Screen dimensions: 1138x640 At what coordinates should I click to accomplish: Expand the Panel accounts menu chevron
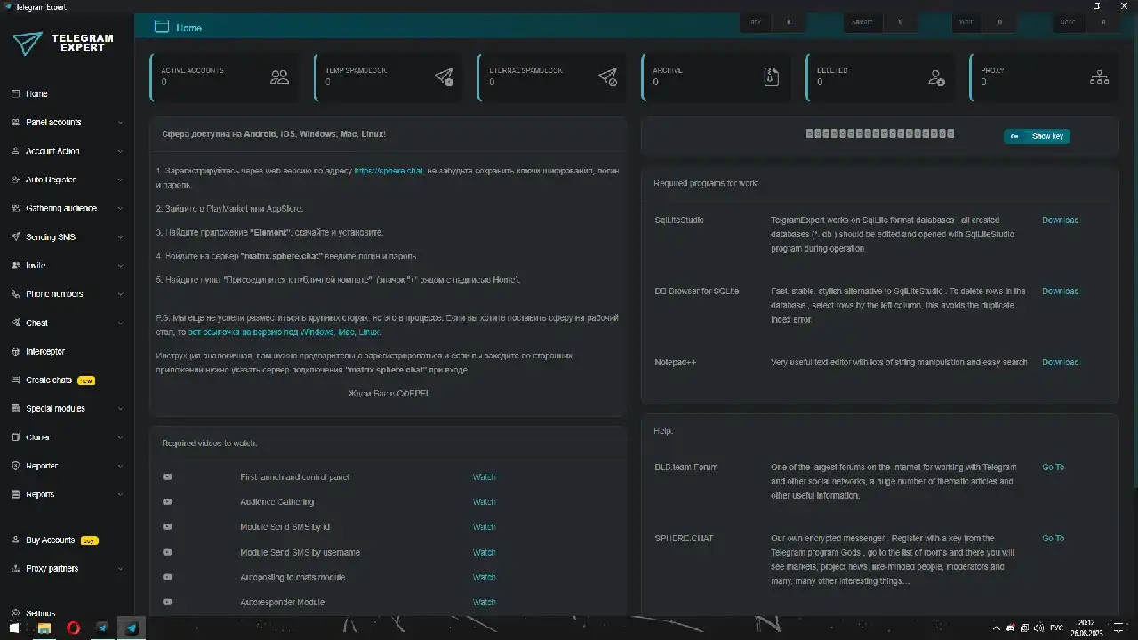(x=120, y=123)
